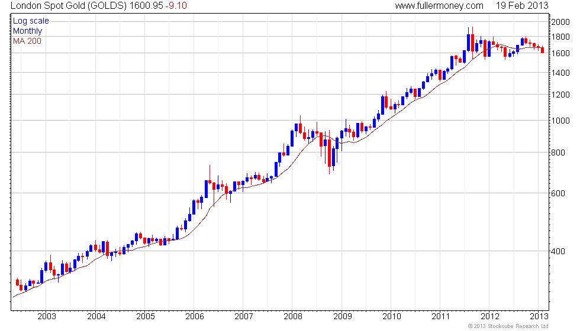580x331 pixels.
Task: Click the London Spot Gold (GOLDS) title
Action: click(69, 5)
